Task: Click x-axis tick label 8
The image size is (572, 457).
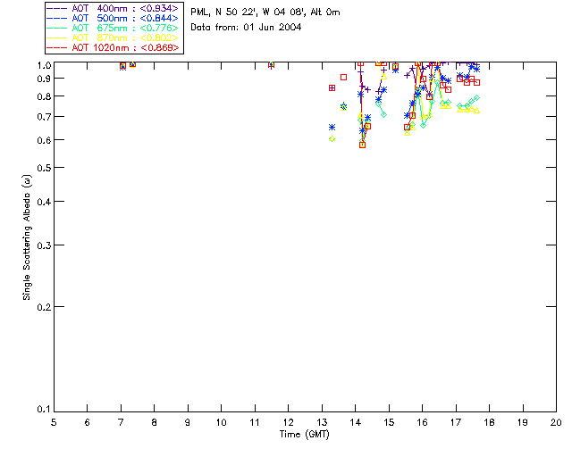Action: (x=155, y=422)
